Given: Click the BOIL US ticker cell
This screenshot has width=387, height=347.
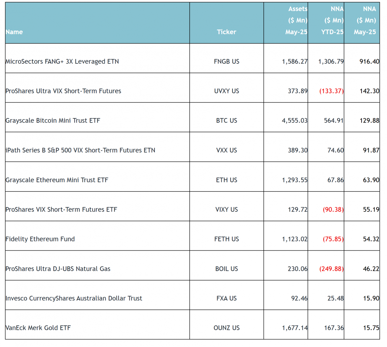Looking at the screenshot, I should tap(226, 269).
